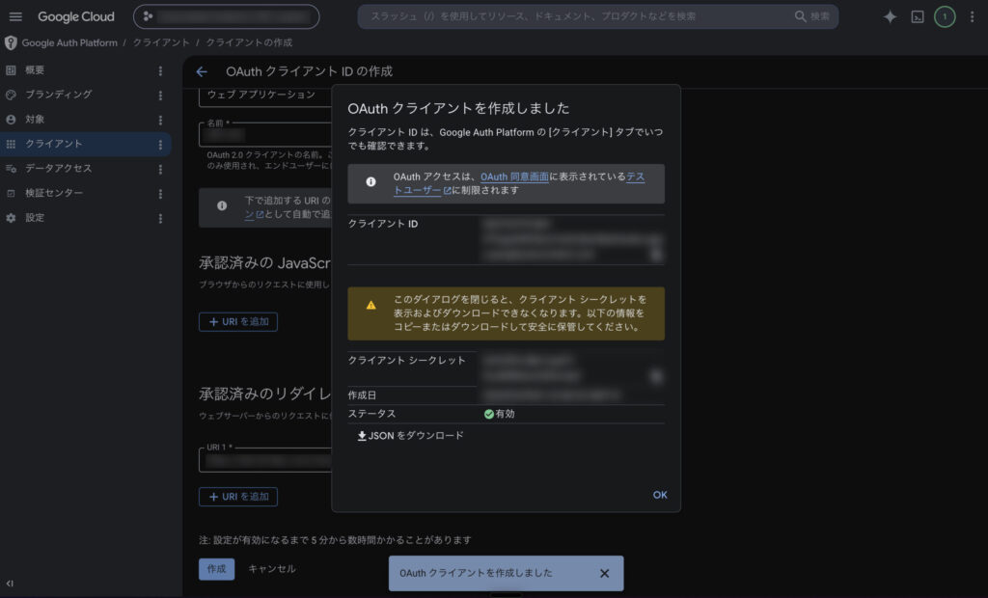Click the 作成 button
This screenshot has width=988, height=598.
pos(217,568)
